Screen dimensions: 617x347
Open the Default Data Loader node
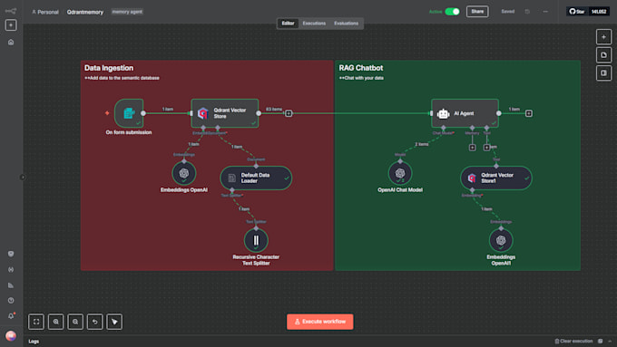coord(256,178)
